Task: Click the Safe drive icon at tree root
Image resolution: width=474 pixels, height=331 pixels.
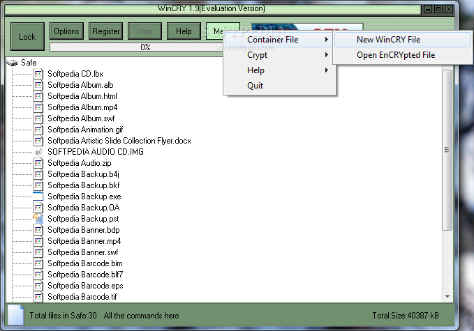Action: point(13,63)
